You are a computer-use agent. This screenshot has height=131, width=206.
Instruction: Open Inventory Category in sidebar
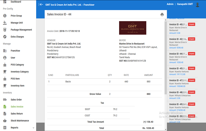pyautogui.click(x=20, y=72)
